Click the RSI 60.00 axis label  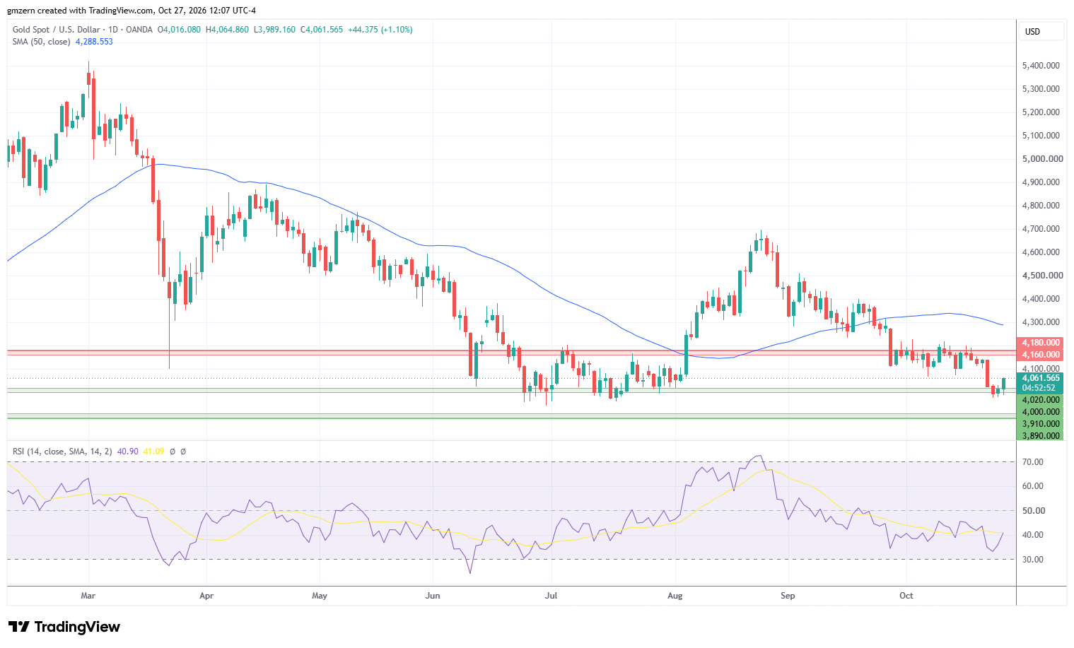pyautogui.click(x=1033, y=486)
